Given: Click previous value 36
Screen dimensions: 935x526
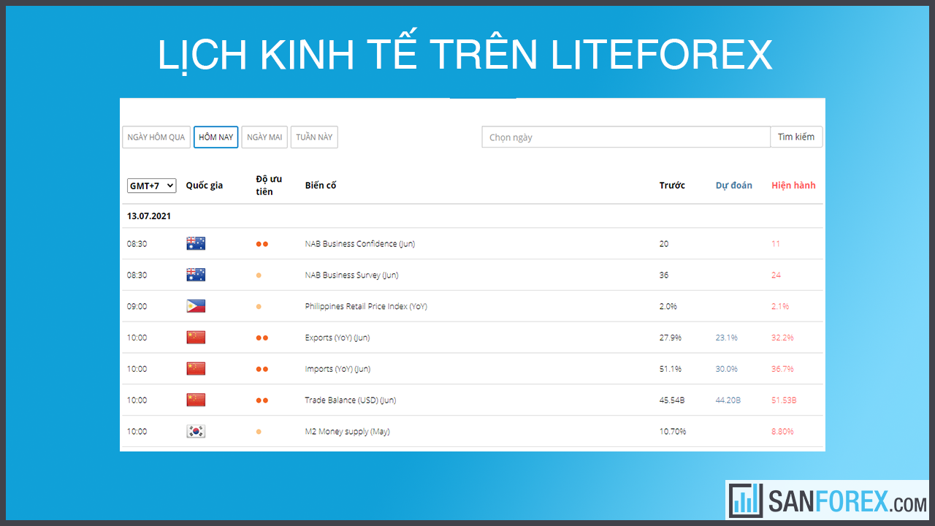Looking at the screenshot, I should pyautogui.click(x=664, y=275).
